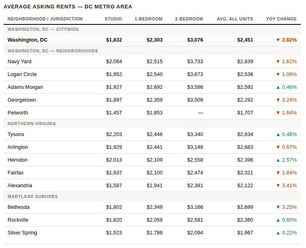This screenshot has width=306, height=248.
Task: Click the up arrow in Tysons YoY change
Action: tap(278, 134)
